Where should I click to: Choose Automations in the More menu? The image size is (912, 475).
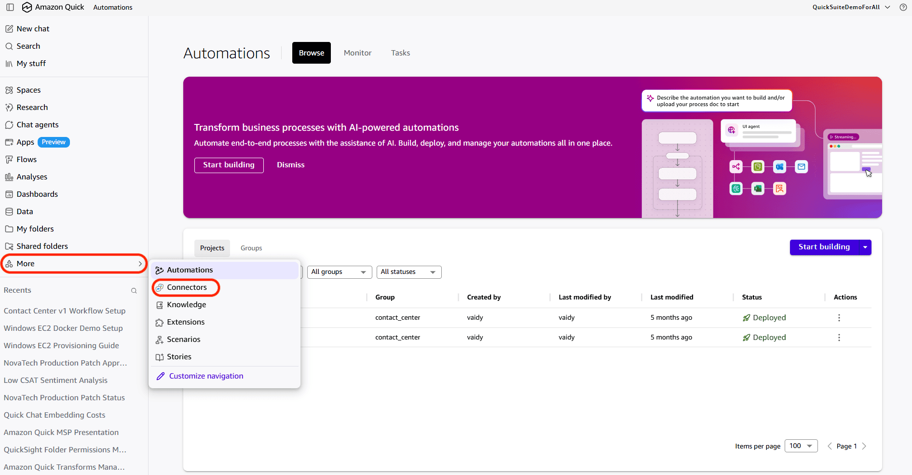pos(225,270)
